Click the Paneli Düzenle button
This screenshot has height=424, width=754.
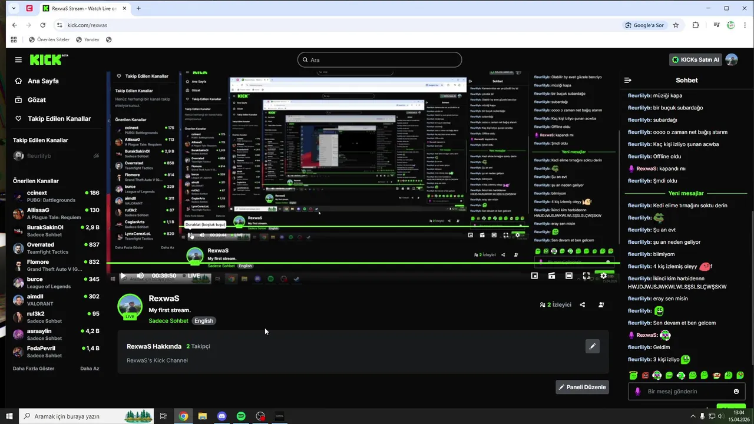click(582, 387)
